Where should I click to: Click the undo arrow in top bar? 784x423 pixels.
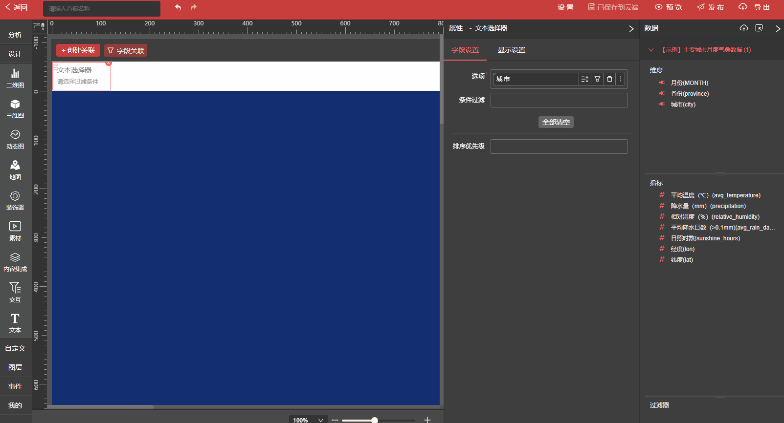click(x=178, y=7)
